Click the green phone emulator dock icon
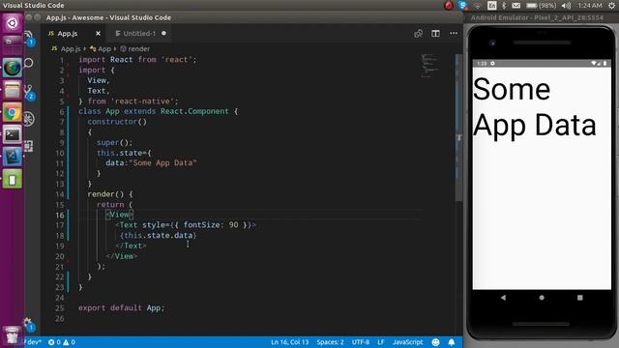This screenshot has width=619, height=348. [13, 180]
